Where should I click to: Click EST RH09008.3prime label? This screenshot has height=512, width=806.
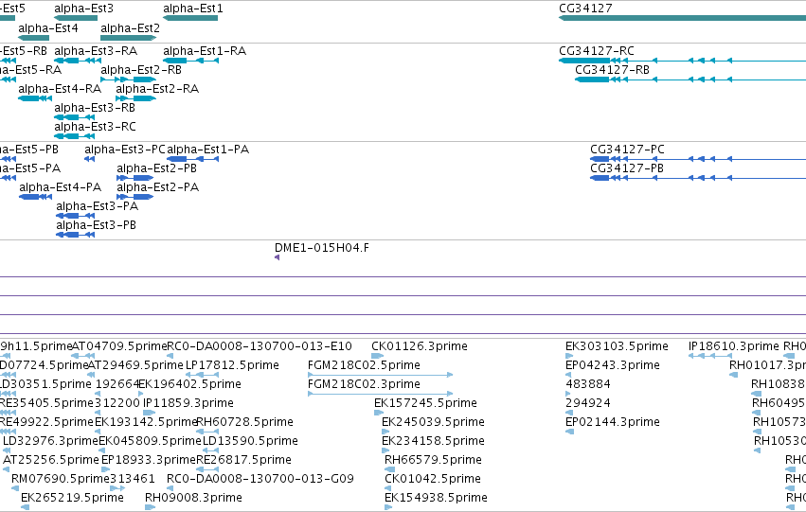click(193, 499)
